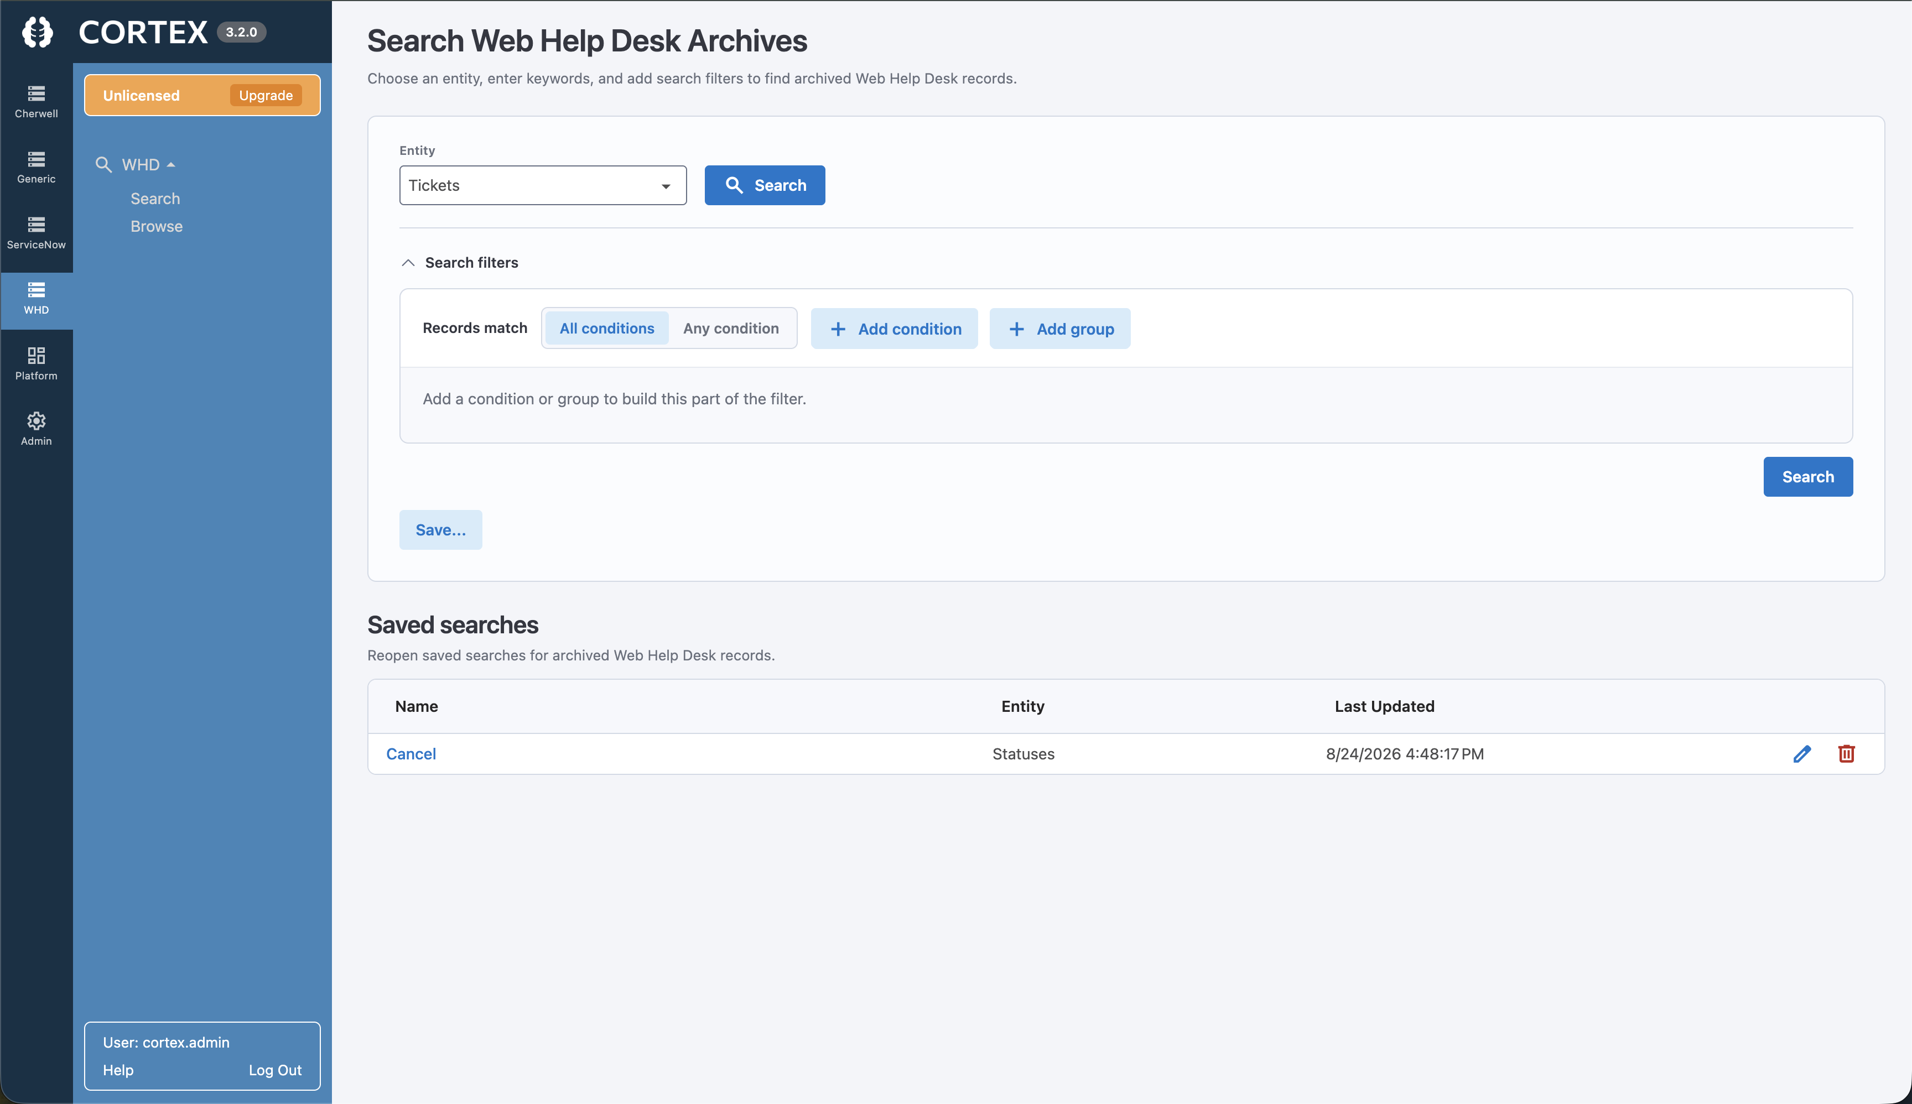This screenshot has height=1104, width=1912.
Task: Click the version 3.2.0 badge
Action: coord(242,32)
